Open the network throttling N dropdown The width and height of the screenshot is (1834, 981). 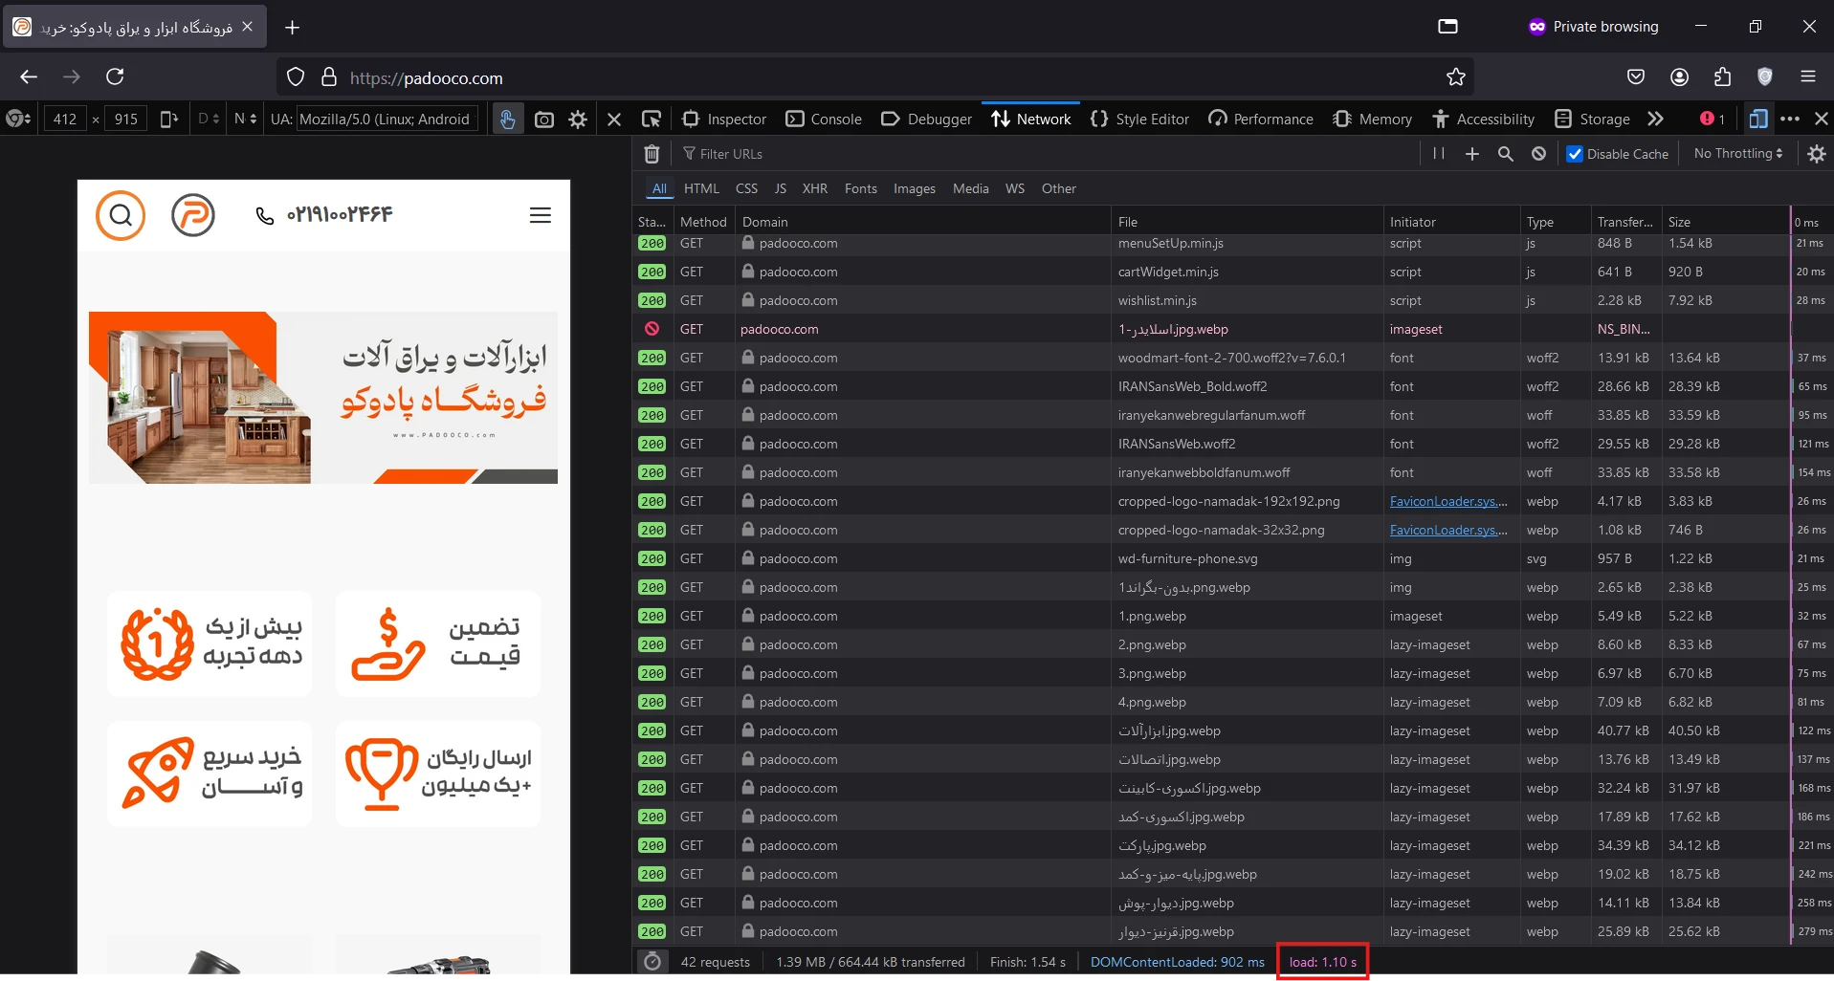coord(246,120)
